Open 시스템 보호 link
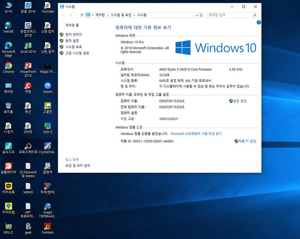The width and height of the screenshot is (300, 239). click(x=74, y=47)
